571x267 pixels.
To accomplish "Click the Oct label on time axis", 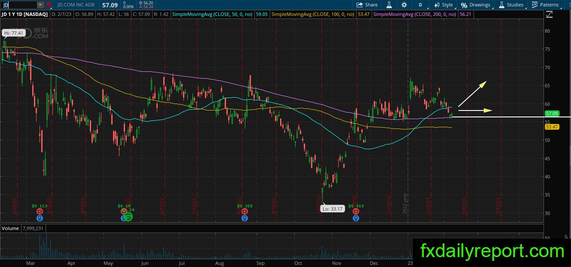I will click(298, 263).
